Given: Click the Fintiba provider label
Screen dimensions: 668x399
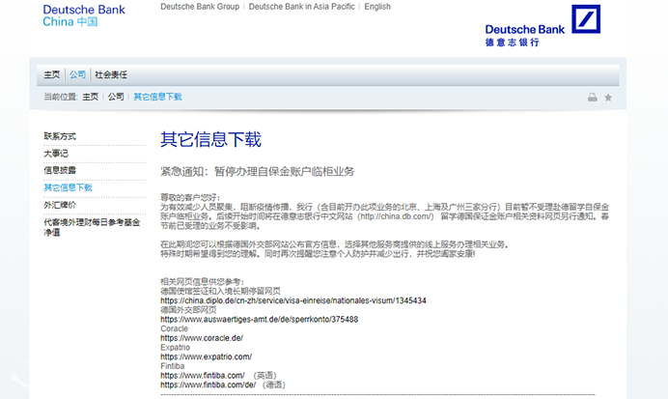Looking at the screenshot, I should [x=172, y=366].
